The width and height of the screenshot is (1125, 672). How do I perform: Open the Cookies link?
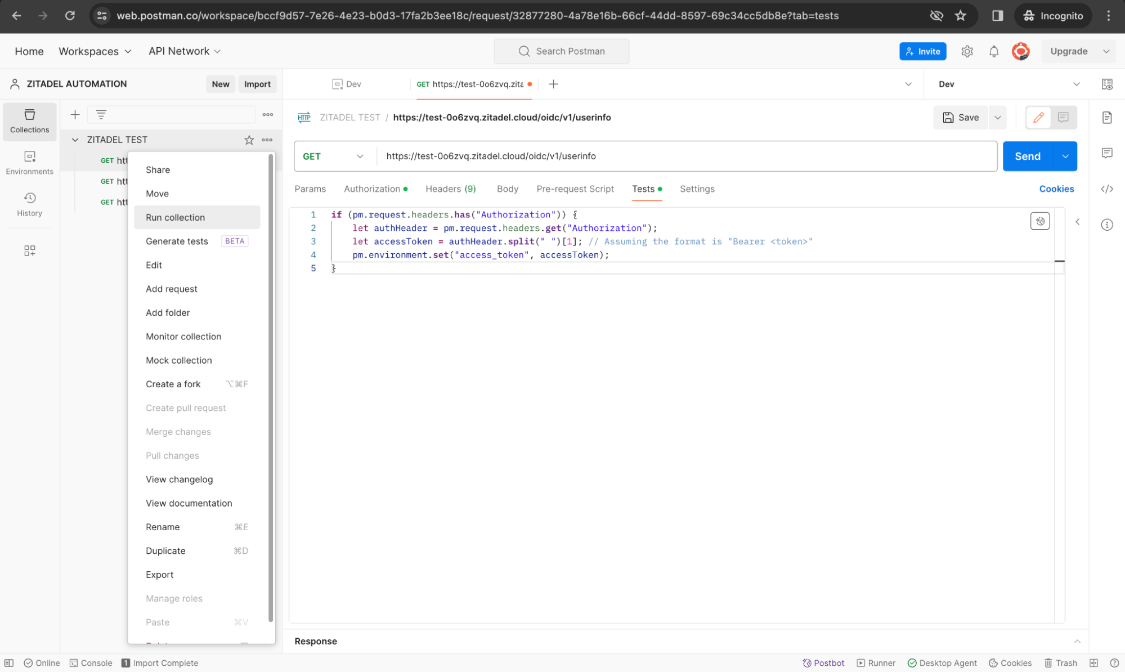[x=1056, y=189]
